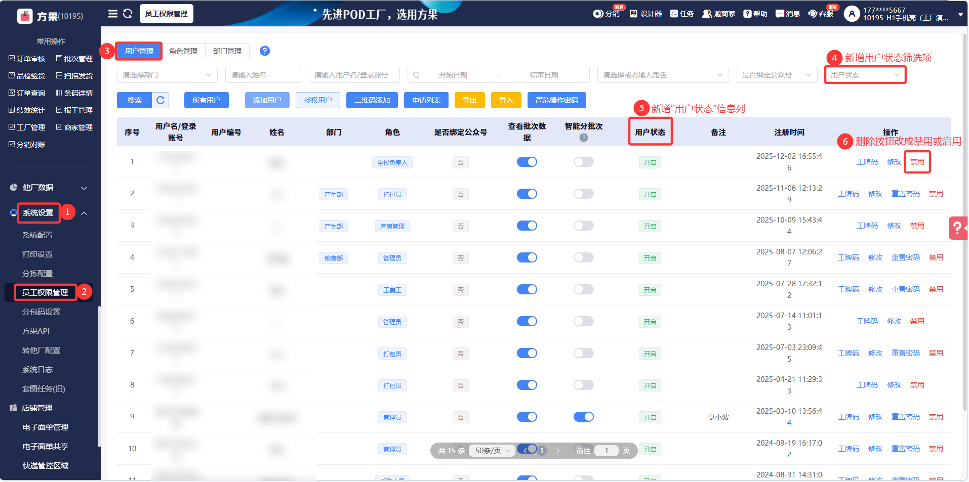Turn off 智能分批次 toggle for row 9
Image resolution: width=969 pixels, height=482 pixels.
coord(583,417)
